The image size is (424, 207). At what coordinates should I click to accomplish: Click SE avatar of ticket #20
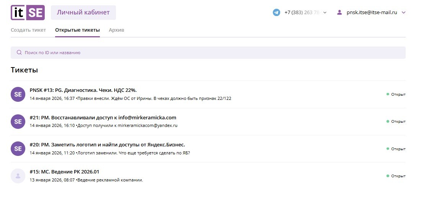tap(18, 149)
